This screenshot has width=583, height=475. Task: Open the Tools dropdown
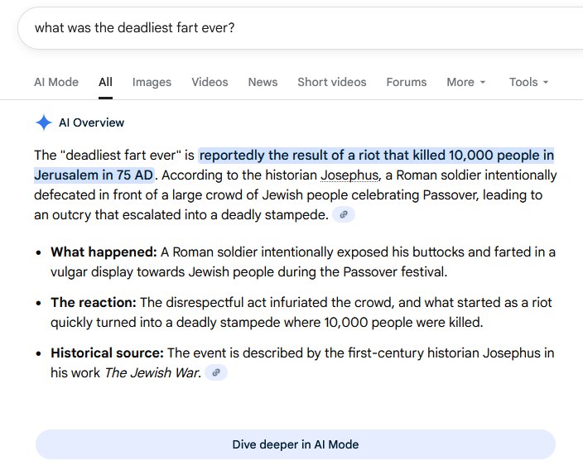528,82
